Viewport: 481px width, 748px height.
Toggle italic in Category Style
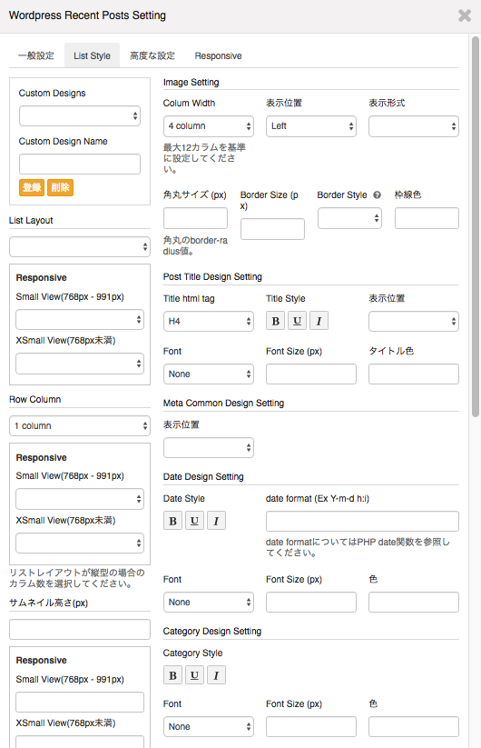[x=216, y=675]
